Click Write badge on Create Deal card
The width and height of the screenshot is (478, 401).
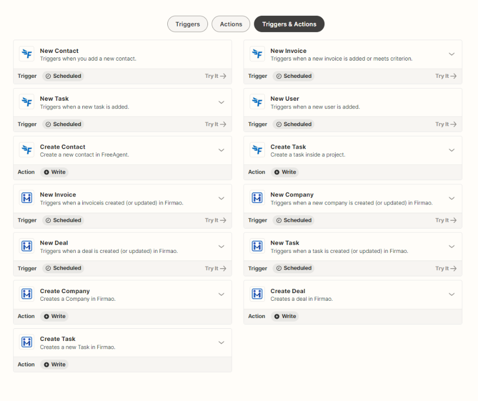point(285,316)
